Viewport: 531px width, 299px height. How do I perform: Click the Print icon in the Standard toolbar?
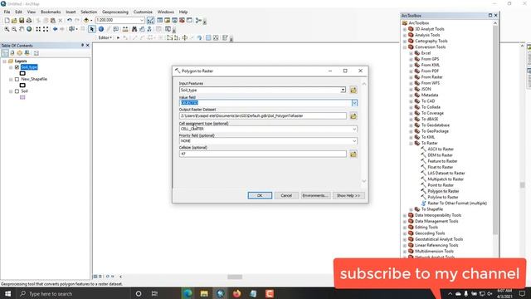29,20
